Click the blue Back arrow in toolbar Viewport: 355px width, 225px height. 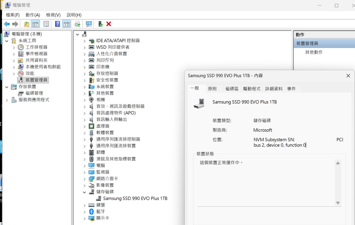point(7,24)
